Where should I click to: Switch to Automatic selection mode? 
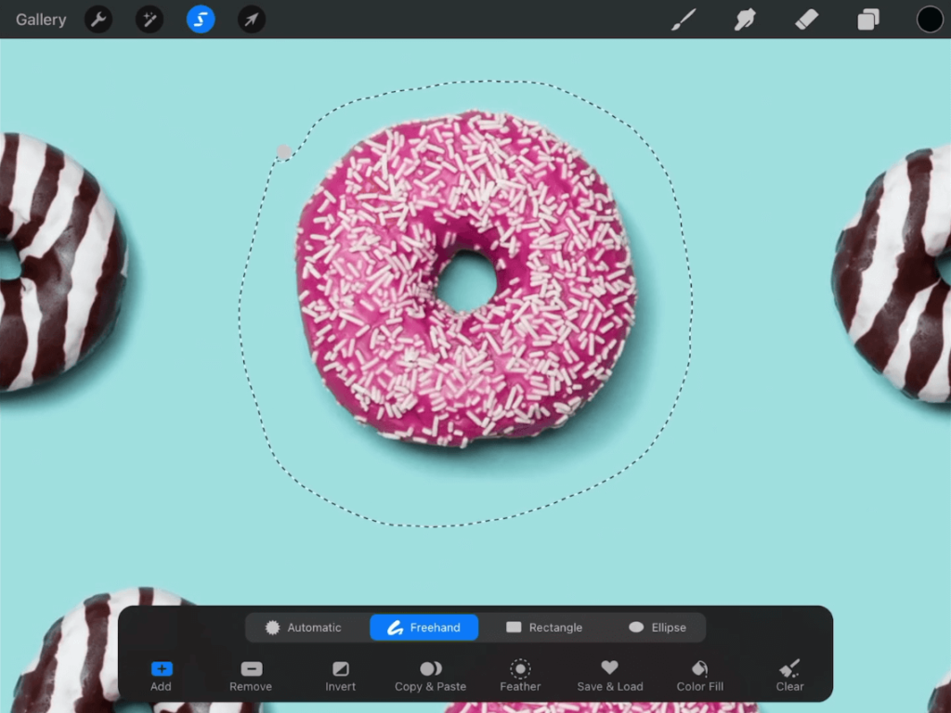pyautogui.click(x=306, y=628)
